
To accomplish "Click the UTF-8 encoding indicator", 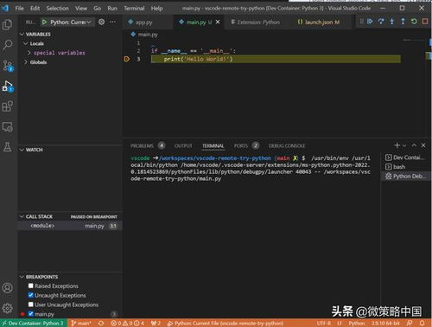I will [x=324, y=324].
